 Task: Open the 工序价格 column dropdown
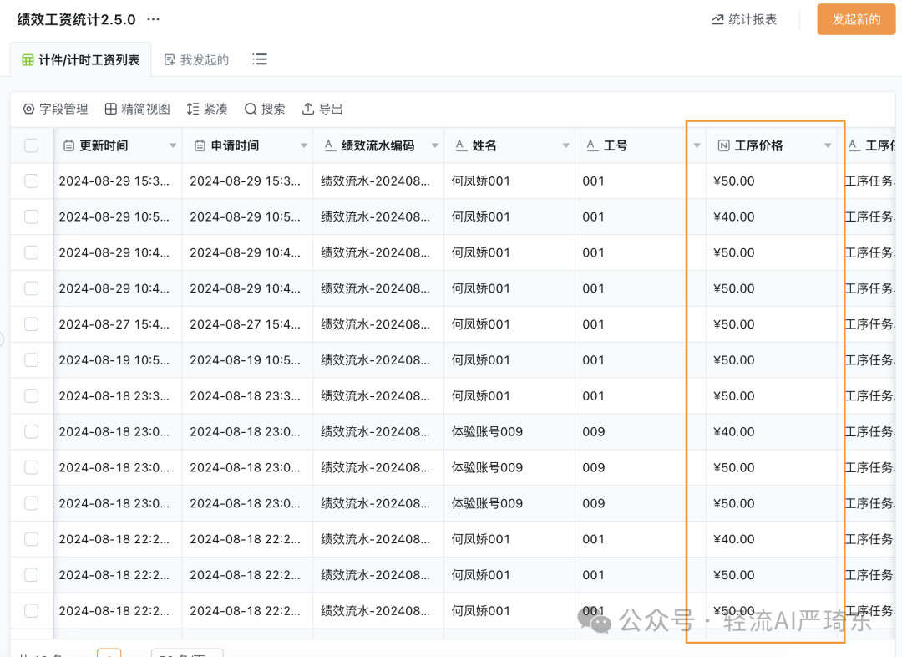pyautogui.click(x=828, y=145)
